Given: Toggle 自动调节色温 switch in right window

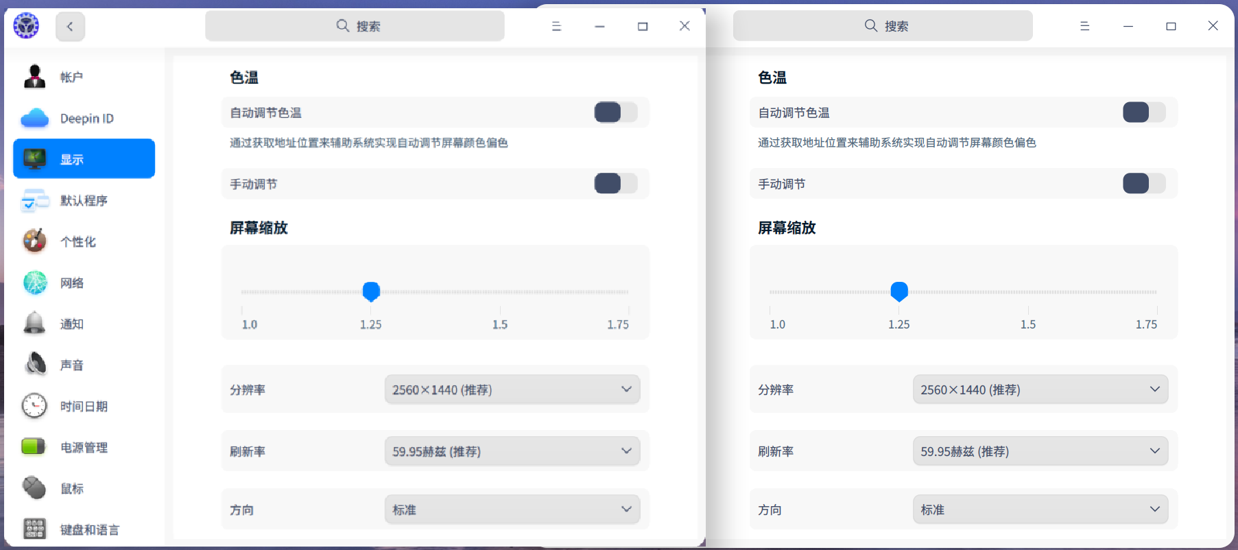Looking at the screenshot, I should pyautogui.click(x=1144, y=112).
